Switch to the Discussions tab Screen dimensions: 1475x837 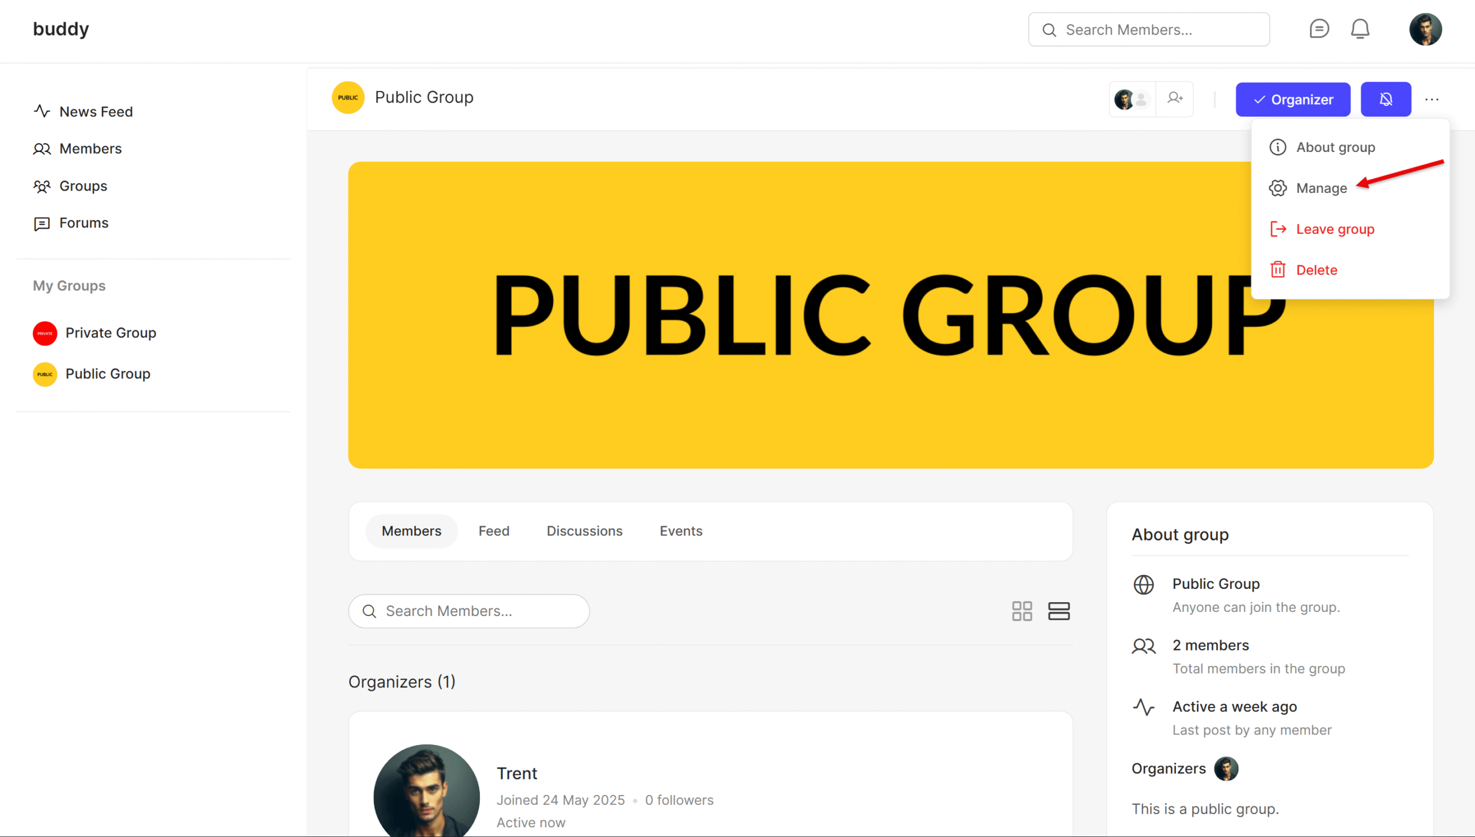pyautogui.click(x=584, y=531)
